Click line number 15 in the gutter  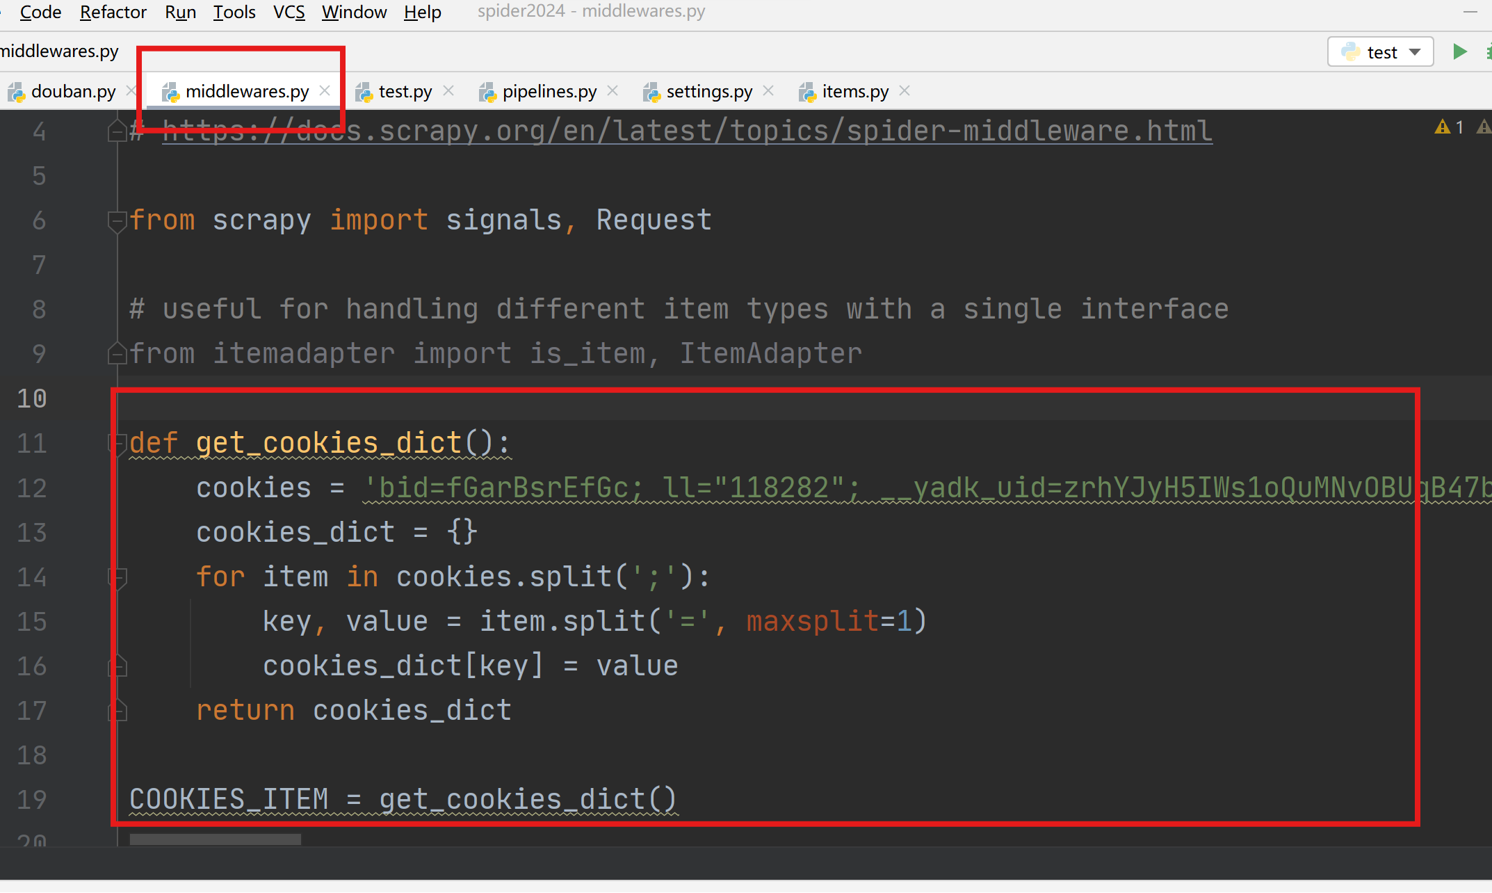[x=32, y=621]
